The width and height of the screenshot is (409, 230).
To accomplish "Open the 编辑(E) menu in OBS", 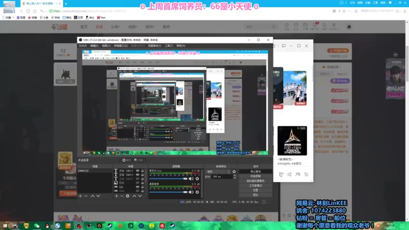I will click(x=94, y=45).
